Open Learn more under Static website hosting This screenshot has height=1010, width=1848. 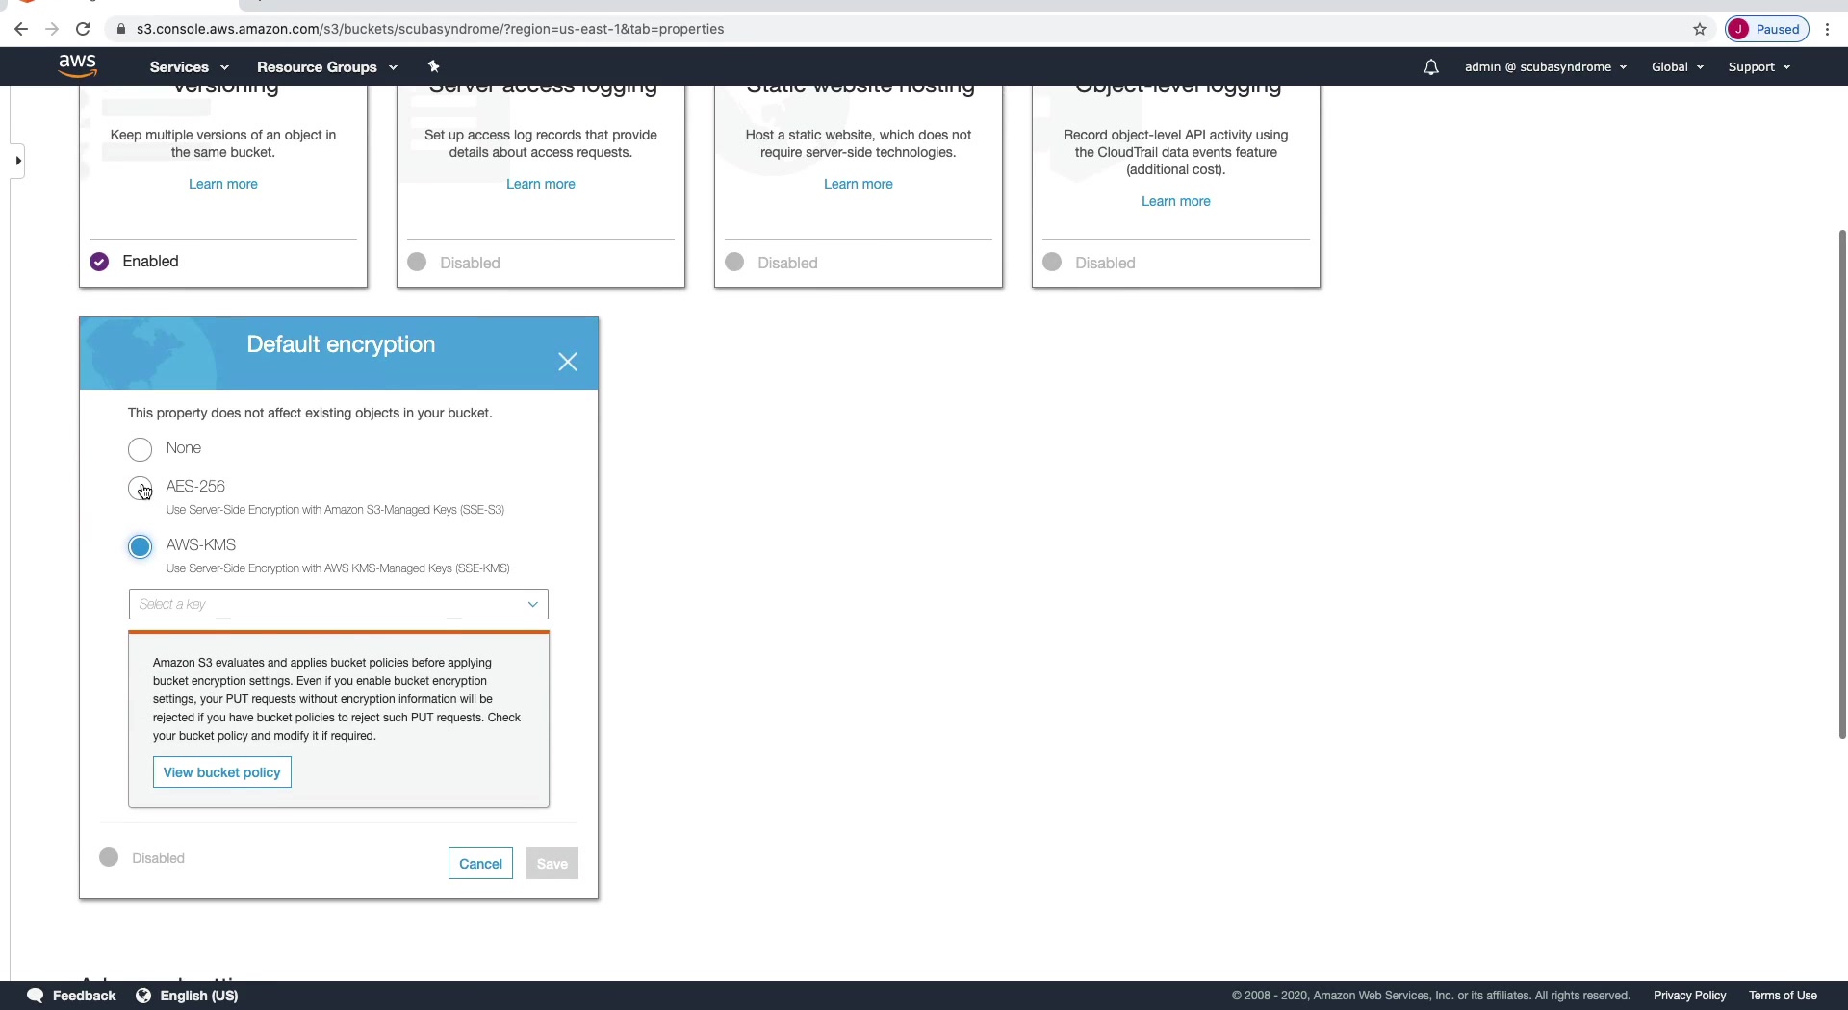click(x=859, y=184)
